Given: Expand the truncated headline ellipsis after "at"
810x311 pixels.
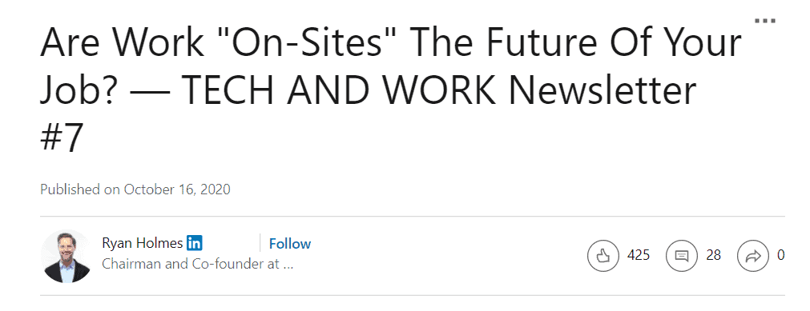Looking at the screenshot, I should pyautogui.click(x=288, y=265).
